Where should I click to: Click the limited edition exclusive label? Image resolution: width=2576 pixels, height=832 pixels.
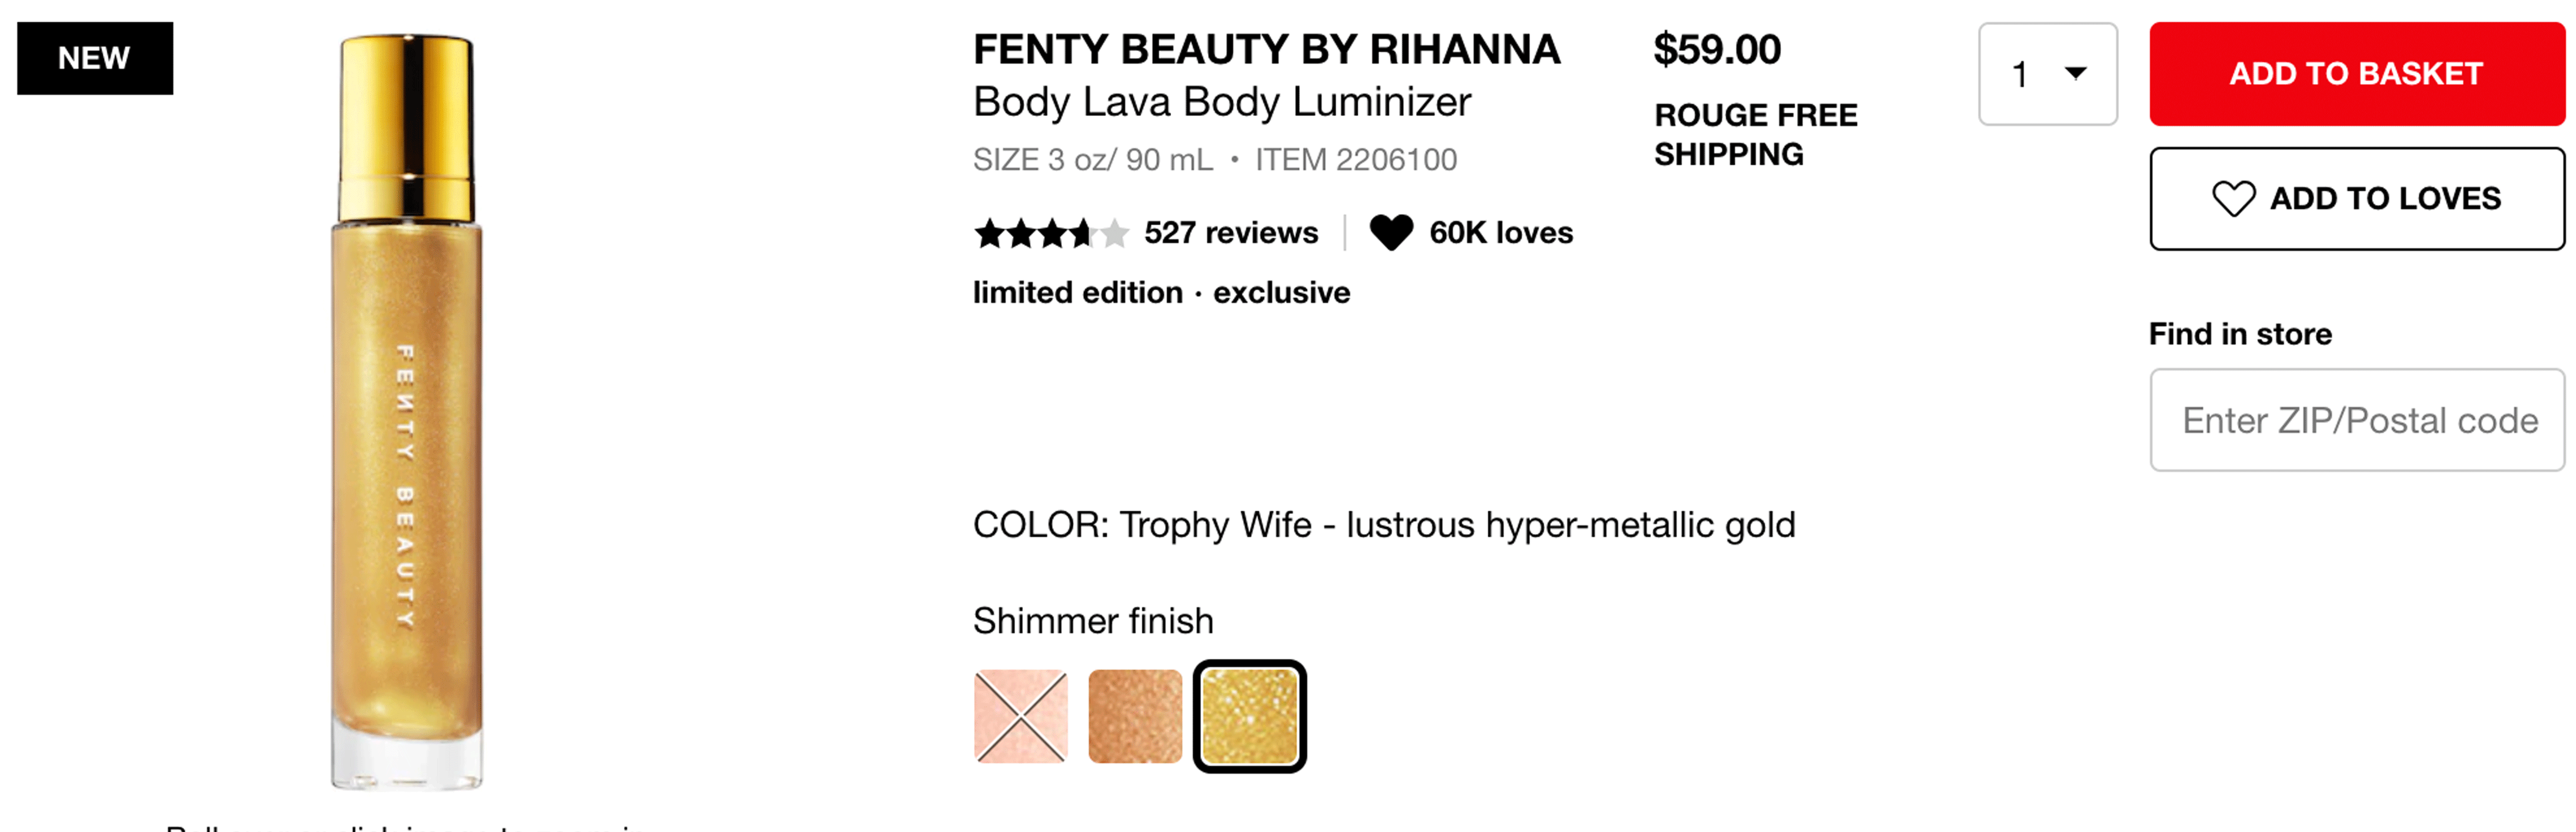tap(1161, 292)
